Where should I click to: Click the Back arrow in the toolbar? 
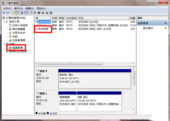(4, 12)
